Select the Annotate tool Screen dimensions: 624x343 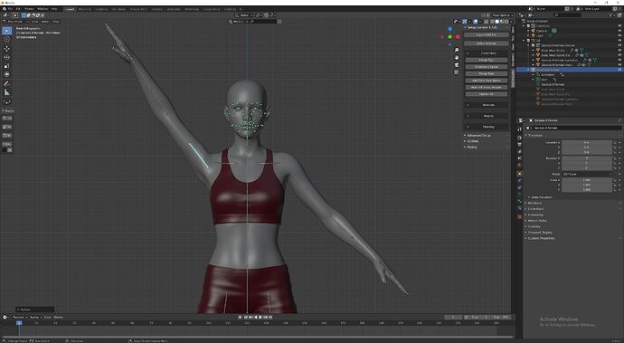point(6,83)
